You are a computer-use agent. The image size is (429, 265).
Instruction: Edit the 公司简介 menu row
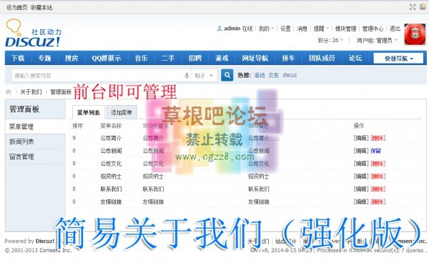coord(361,138)
